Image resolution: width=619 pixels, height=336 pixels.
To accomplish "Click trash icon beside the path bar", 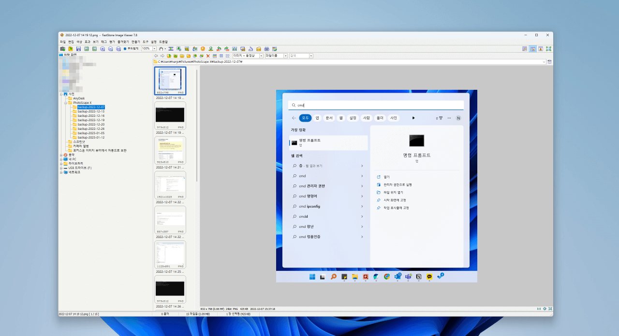I will pyautogui.click(x=550, y=62).
